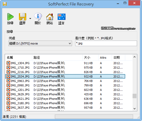Click the 826 KB size cell
Viewport: 142px width, 121px height.
[x=88, y=72]
